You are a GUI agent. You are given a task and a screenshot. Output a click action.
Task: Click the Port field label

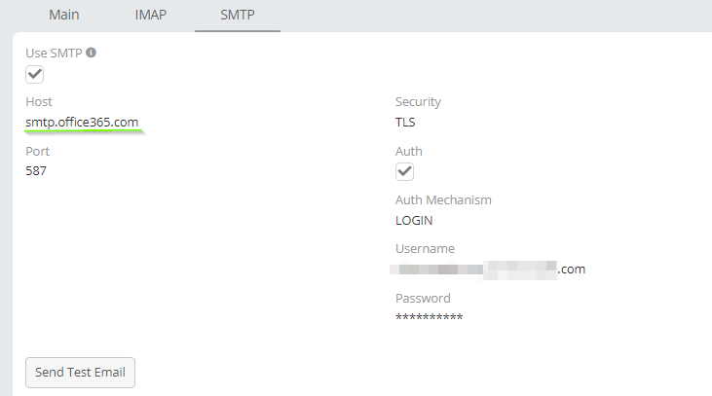click(38, 151)
